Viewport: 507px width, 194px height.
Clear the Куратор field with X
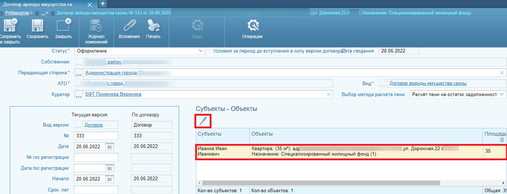click(x=329, y=95)
